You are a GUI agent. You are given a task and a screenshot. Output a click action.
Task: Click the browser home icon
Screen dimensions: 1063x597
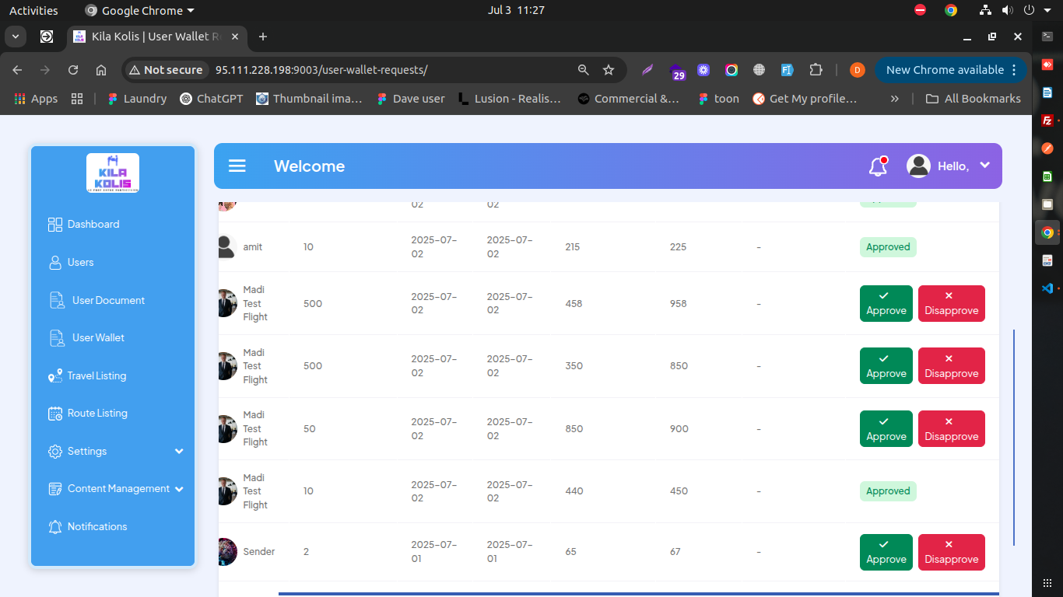pos(101,70)
